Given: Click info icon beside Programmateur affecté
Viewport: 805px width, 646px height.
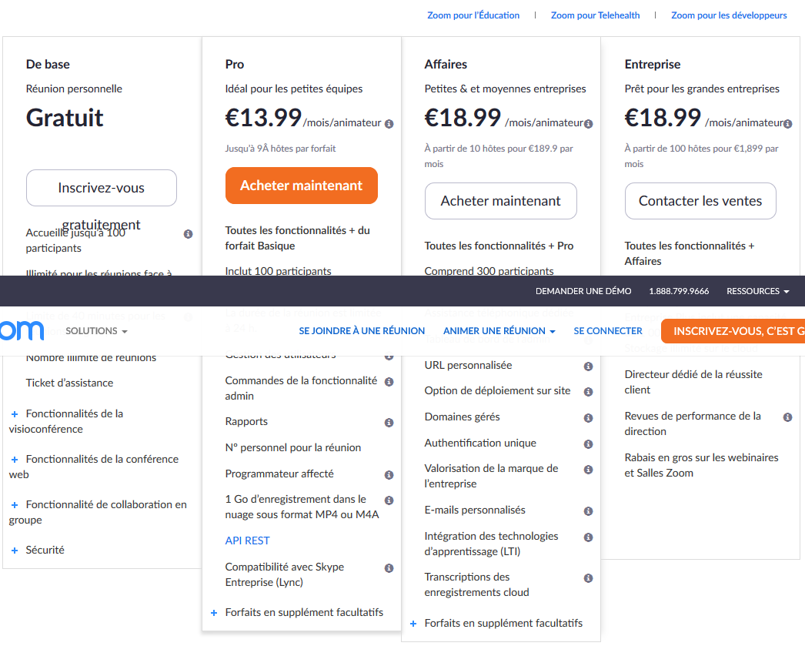Looking at the screenshot, I should pyautogui.click(x=389, y=475).
